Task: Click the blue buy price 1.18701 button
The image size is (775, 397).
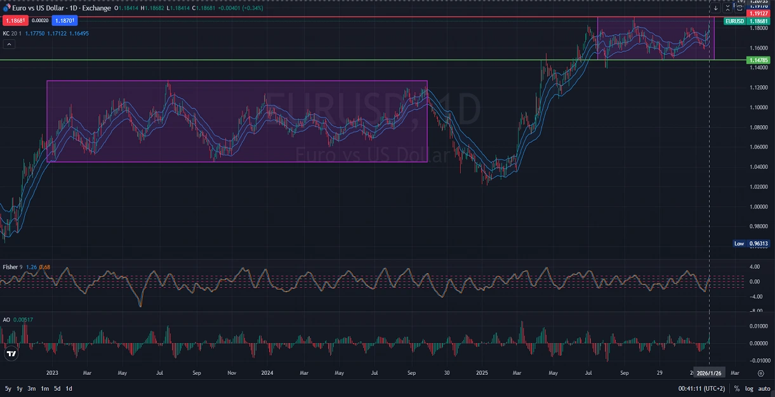Action: pyautogui.click(x=64, y=21)
